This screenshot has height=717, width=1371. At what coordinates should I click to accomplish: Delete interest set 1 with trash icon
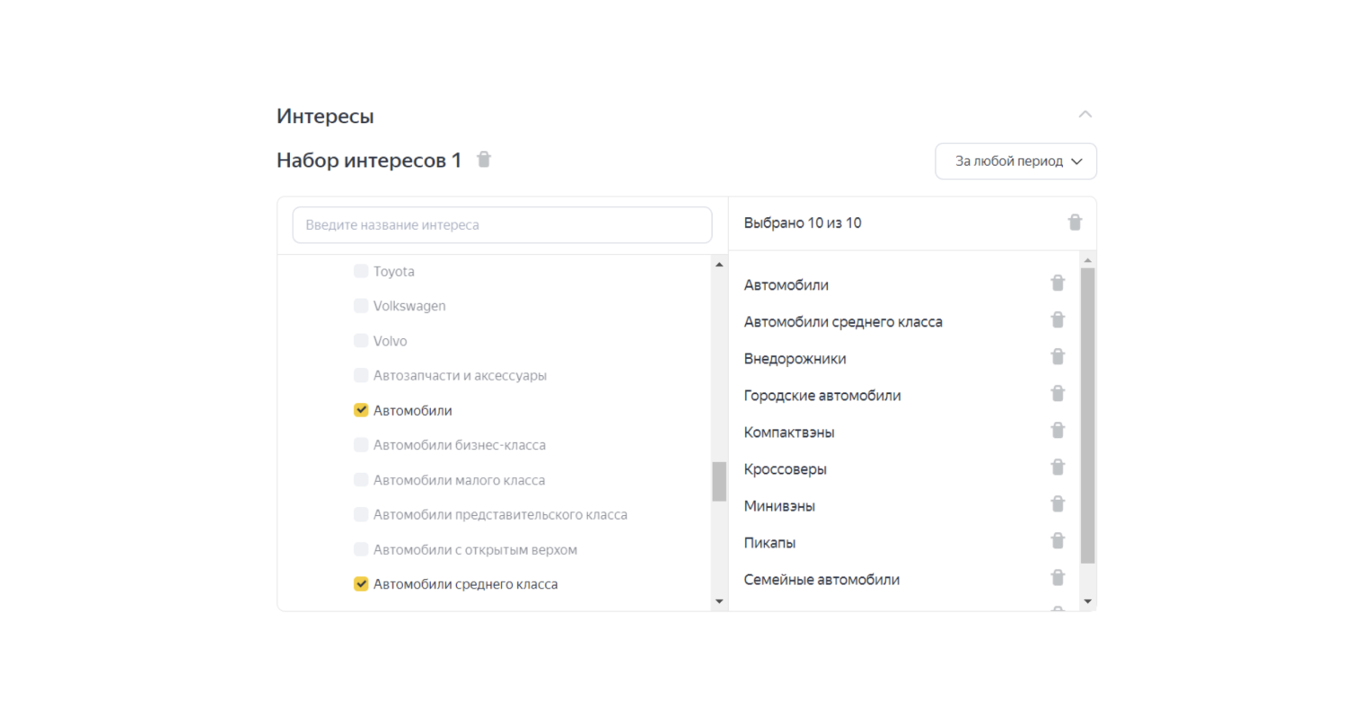pos(484,160)
